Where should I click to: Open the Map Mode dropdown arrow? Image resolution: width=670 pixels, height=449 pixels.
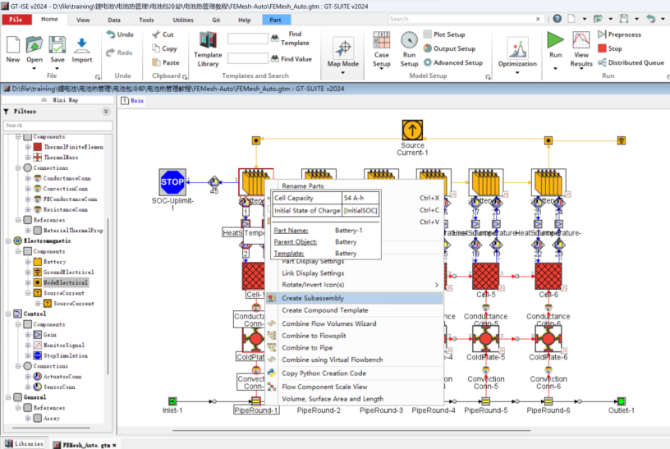342,72
